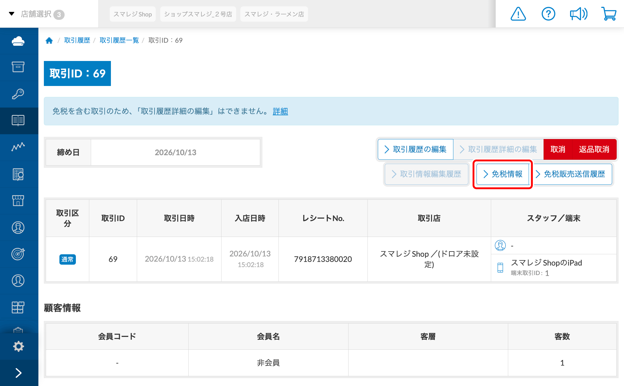Open the key sidebar icon
This screenshot has width=624, height=386.
(18, 94)
